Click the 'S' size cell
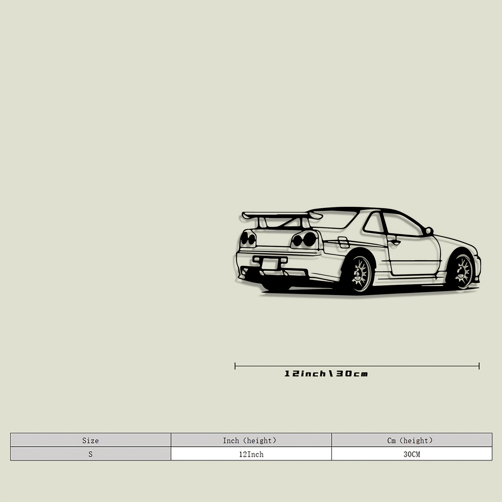 (x=91, y=454)
